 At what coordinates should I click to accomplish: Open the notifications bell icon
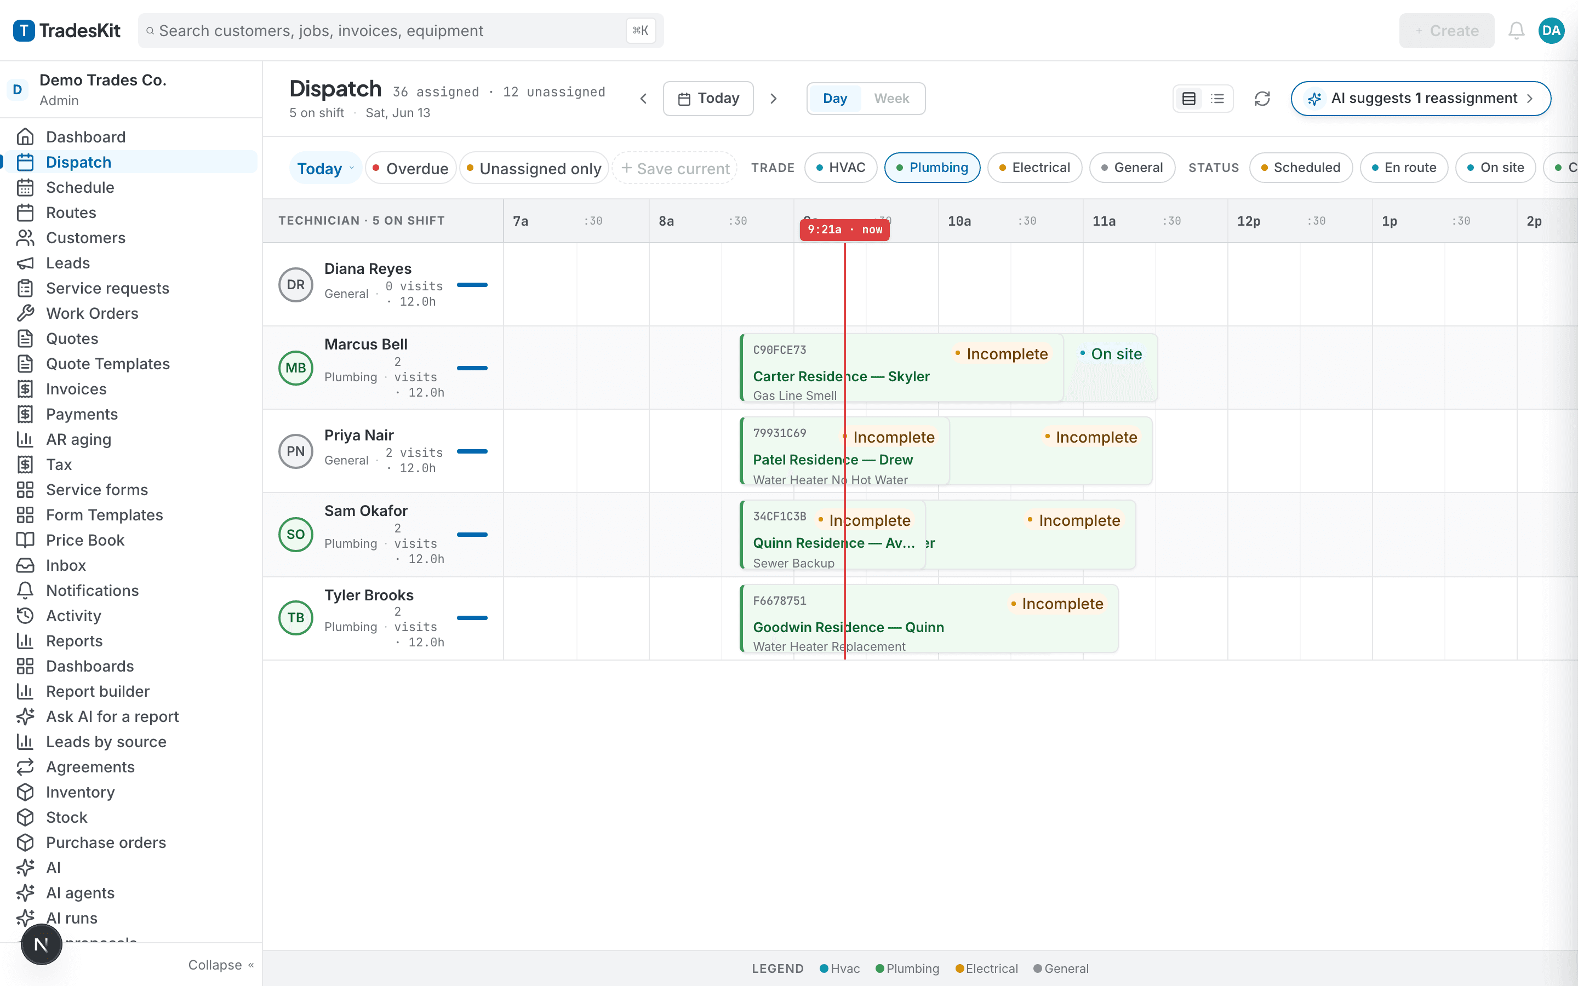pos(1516,31)
